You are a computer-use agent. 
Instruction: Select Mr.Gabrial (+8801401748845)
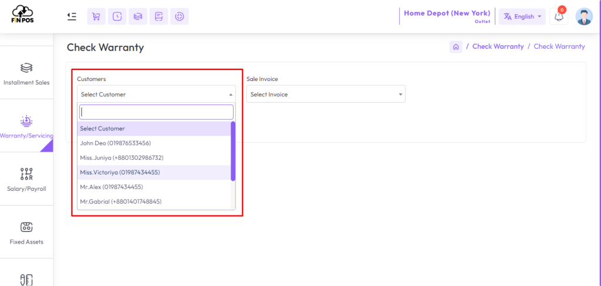[x=154, y=201]
